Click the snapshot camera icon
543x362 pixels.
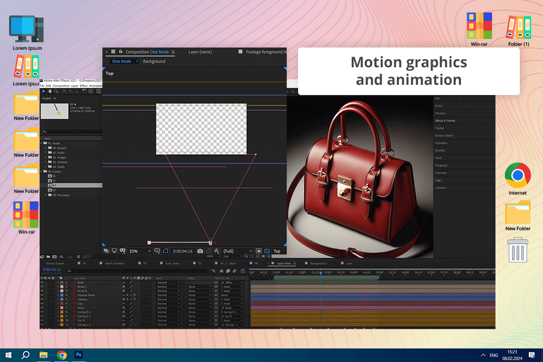[200, 251]
